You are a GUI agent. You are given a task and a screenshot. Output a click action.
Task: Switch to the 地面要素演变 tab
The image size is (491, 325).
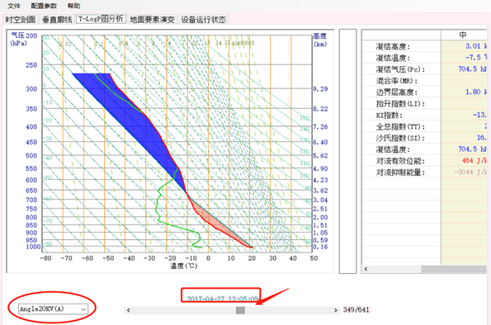[x=152, y=20]
